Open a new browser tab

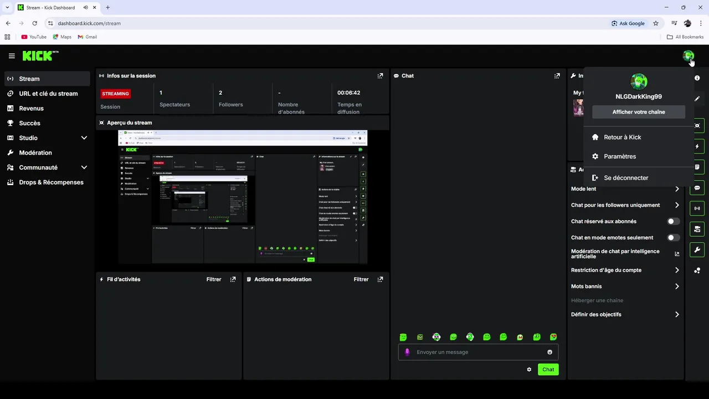107,8
